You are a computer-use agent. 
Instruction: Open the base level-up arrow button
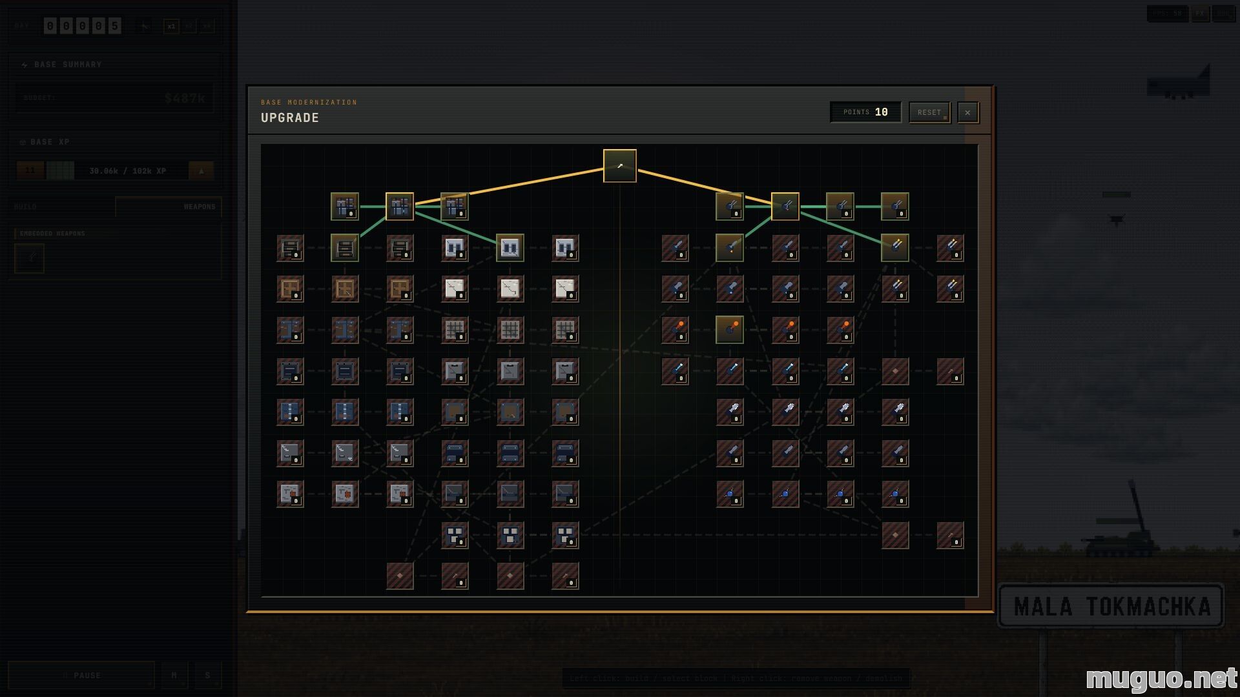click(x=201, y=171)
